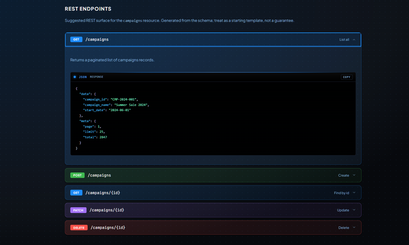Click the GET badge on /campaigns
The image size is (409, 245).
[x=76, y=39]
